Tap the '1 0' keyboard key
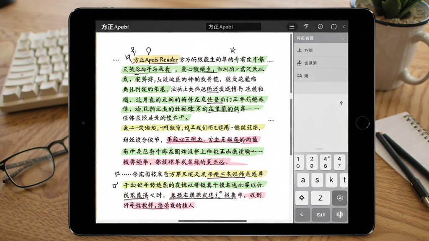The height and width of the screenshot is (241, 429). tap(298, 162)
